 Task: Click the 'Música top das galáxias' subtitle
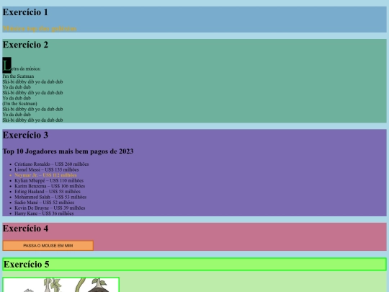(x=40, y=29)
